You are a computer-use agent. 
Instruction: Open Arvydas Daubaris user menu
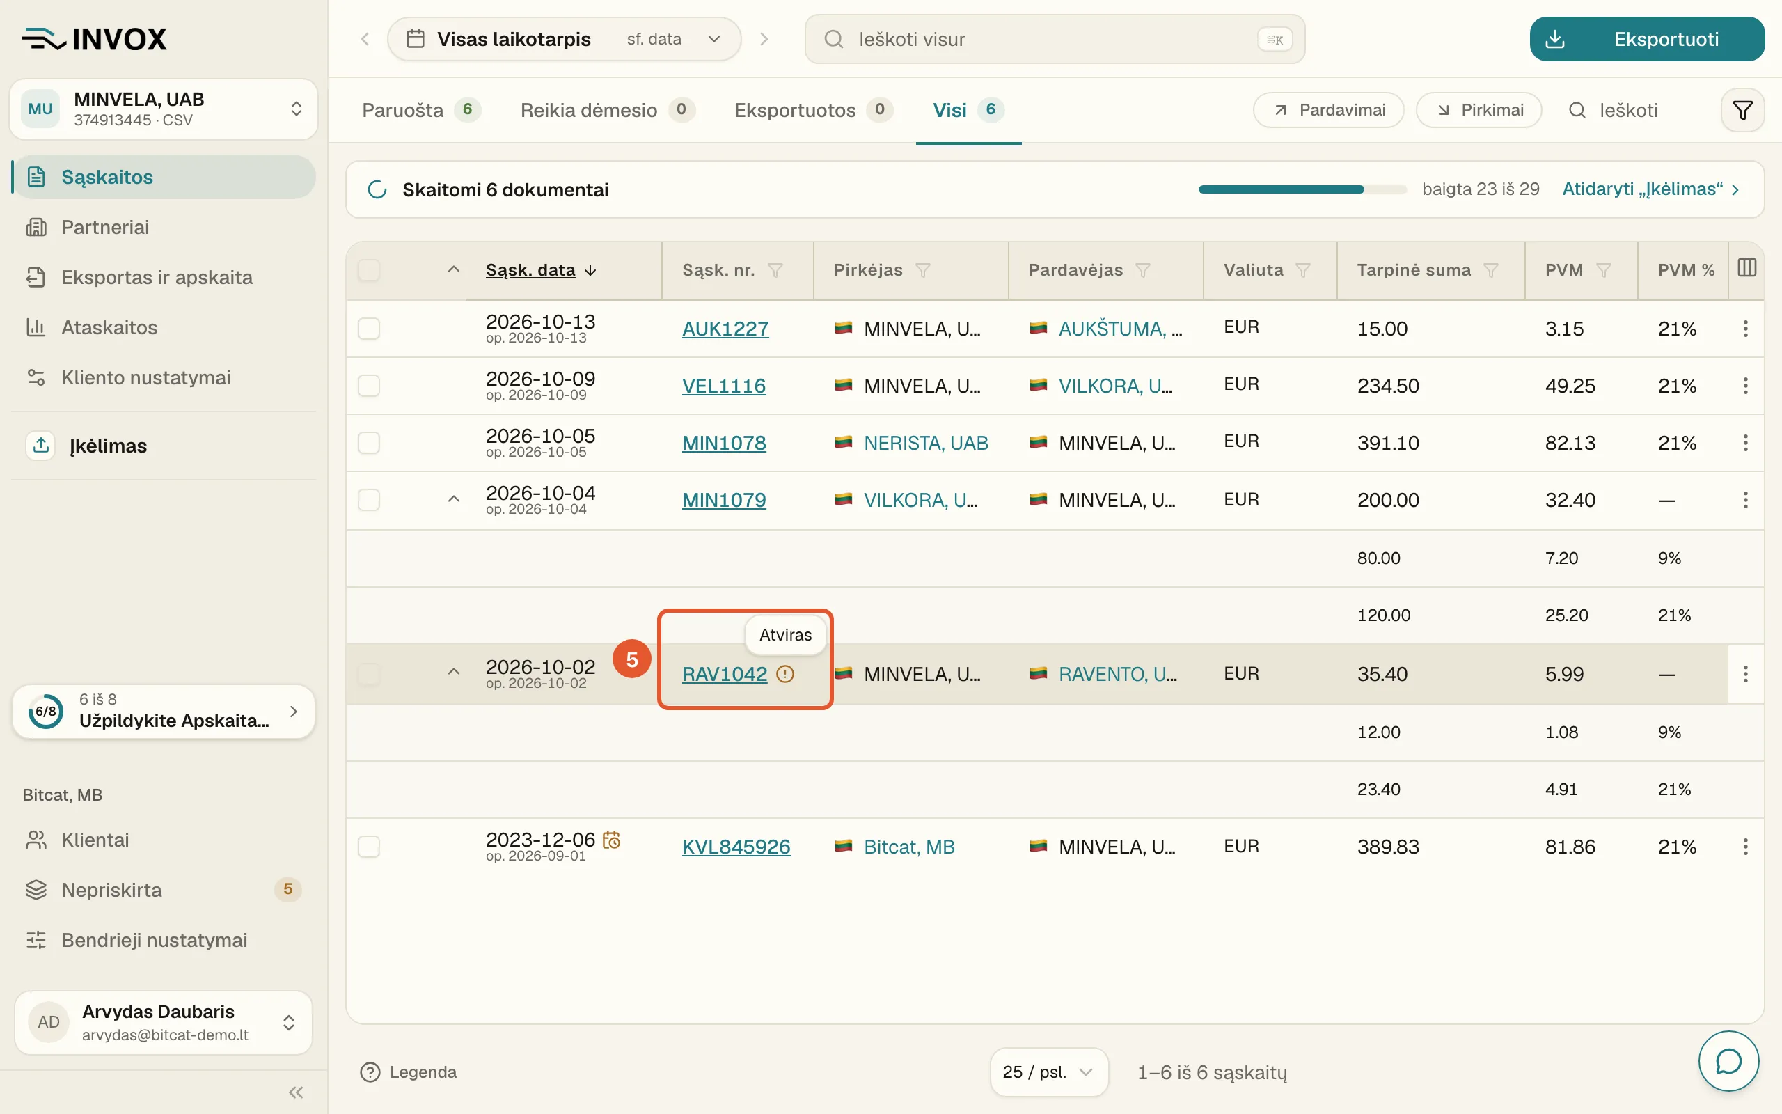(164, 1023)
